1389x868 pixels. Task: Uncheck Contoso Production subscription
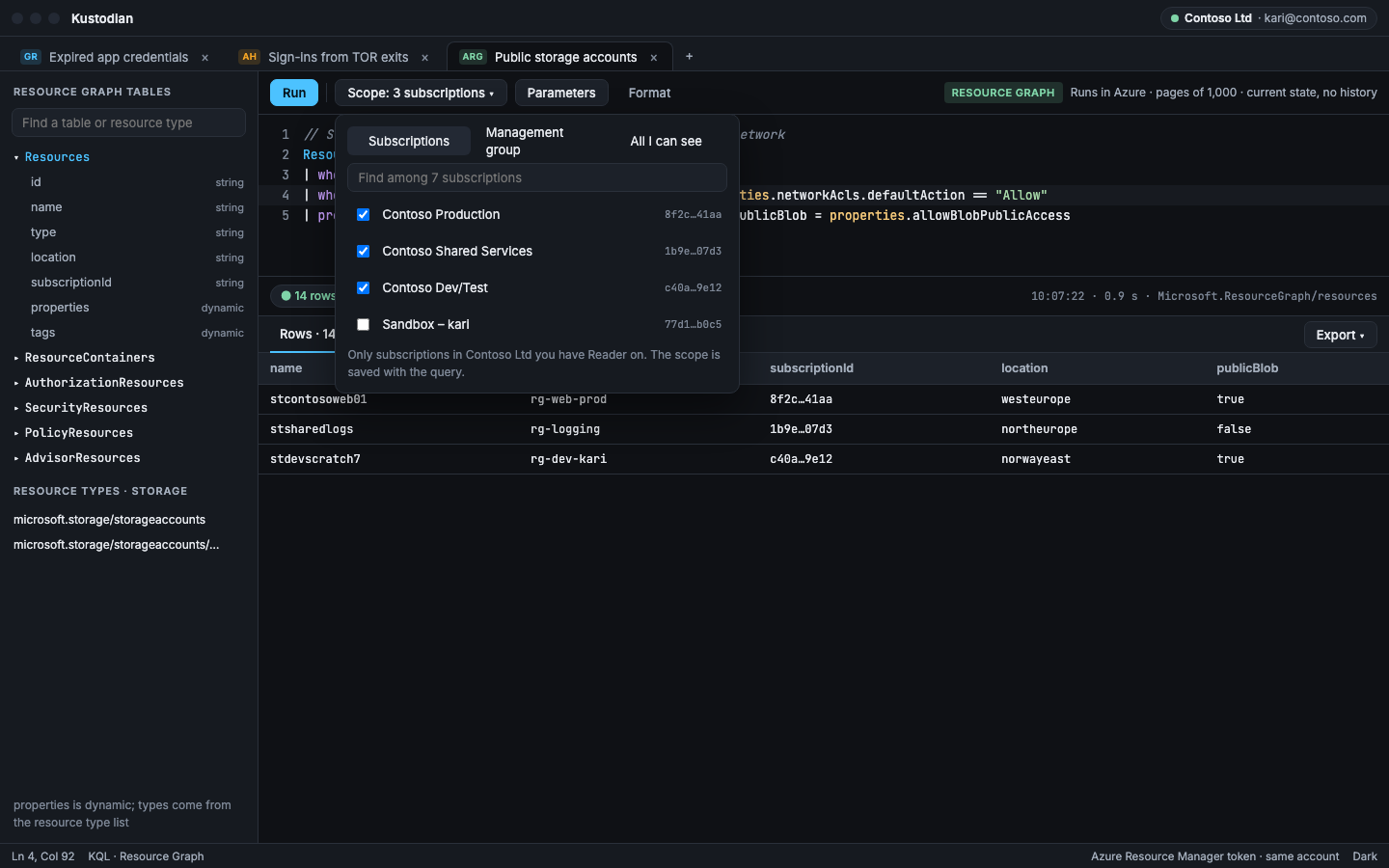pos(364,215)
